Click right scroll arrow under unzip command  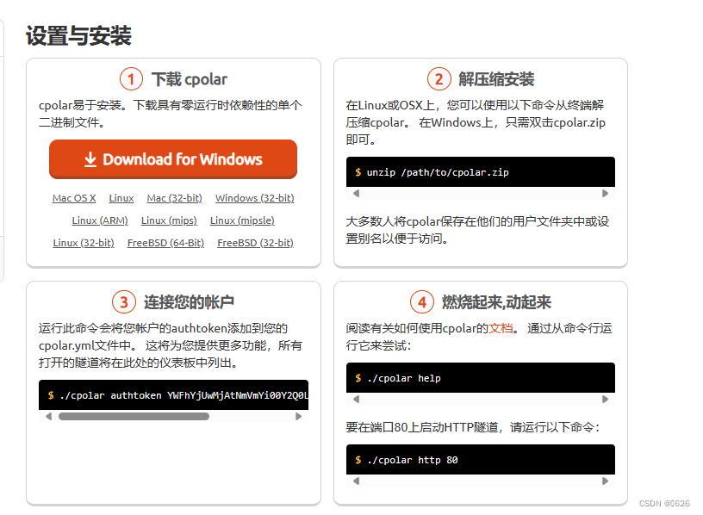click(x=606, y=193)
